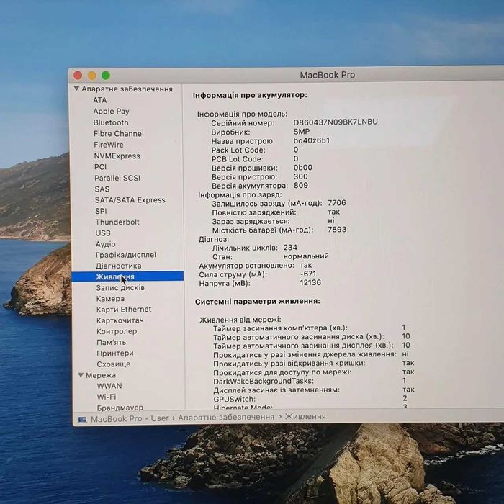Collapse the Апаратне забезпечення section triangle
Screen dimensions: 504x504
click(76, 89)
